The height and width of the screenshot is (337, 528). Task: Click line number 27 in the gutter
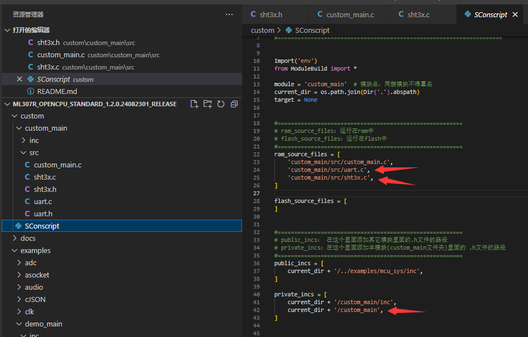point(256,193)
